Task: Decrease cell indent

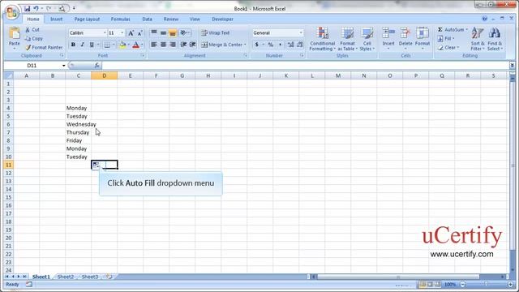Action: [183, 45]
